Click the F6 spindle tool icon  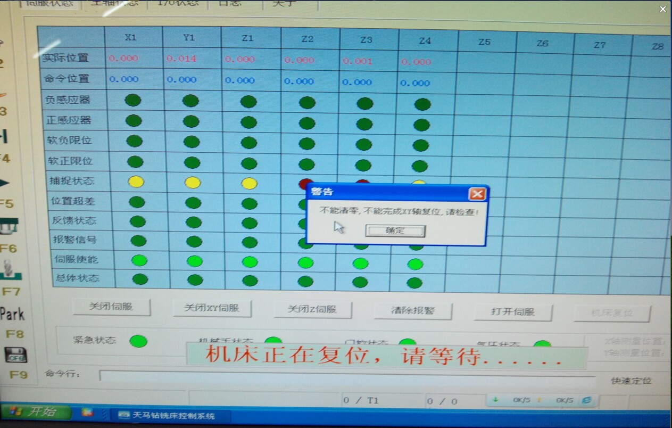9,227
